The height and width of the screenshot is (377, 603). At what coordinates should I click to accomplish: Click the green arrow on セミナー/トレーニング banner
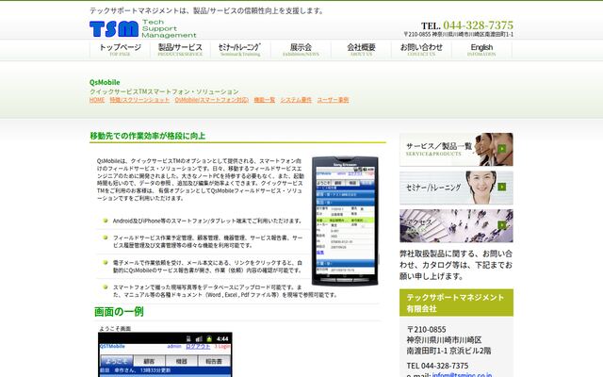tap(501, 187)
